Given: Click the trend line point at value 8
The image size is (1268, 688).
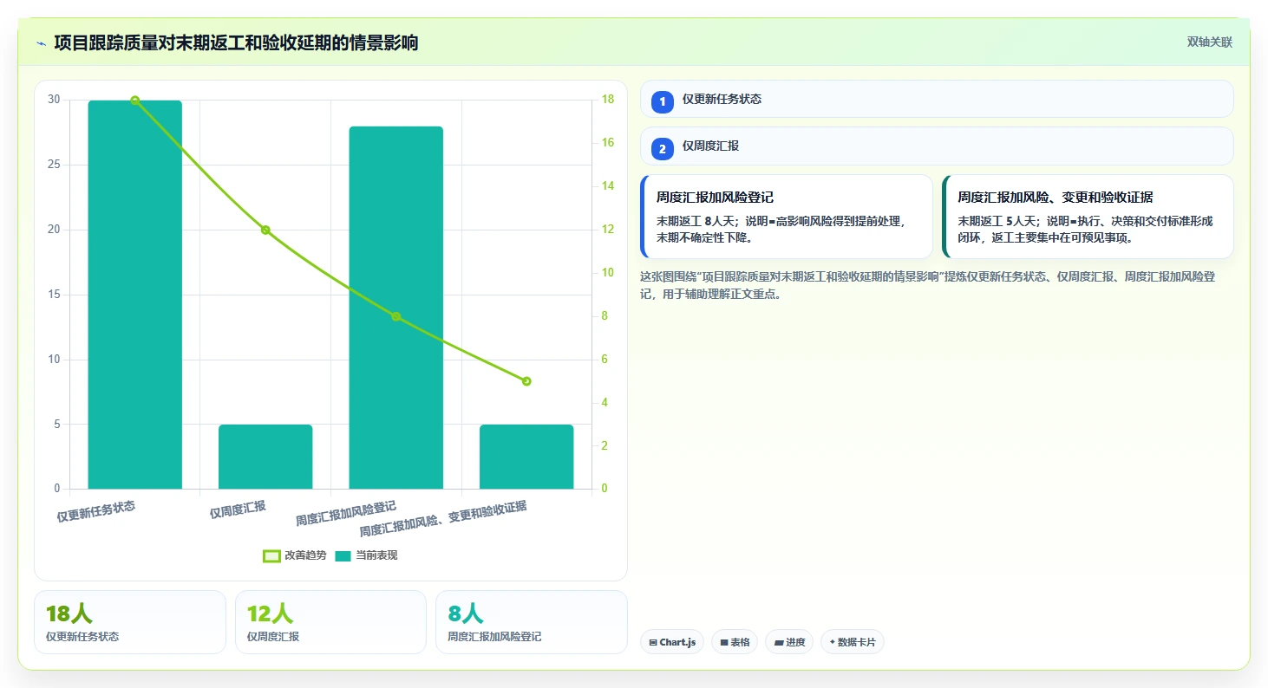Looking at the screenshot, I should (x=396, y=316).
